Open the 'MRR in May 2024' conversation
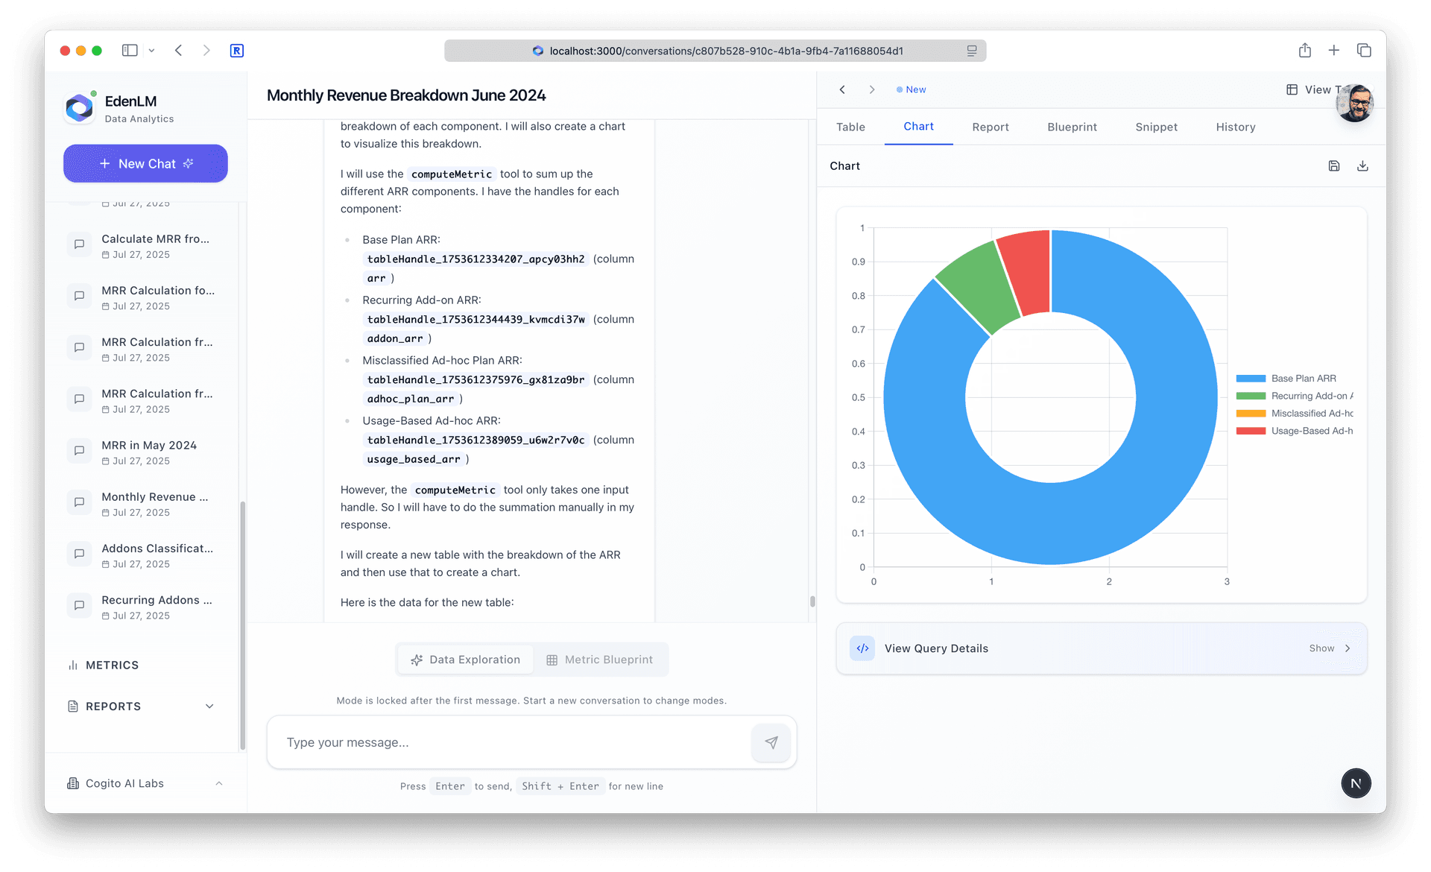The width and height of the screenshot is (1431, 872). [145, 452]
